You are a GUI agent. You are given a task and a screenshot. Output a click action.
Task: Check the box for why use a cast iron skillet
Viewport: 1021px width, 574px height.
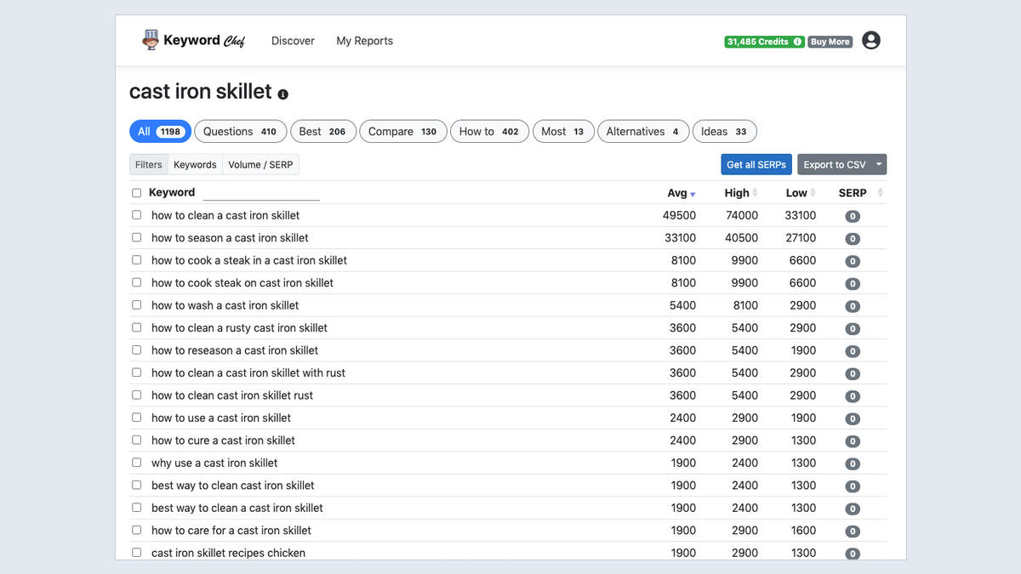(x=137, y=463)
